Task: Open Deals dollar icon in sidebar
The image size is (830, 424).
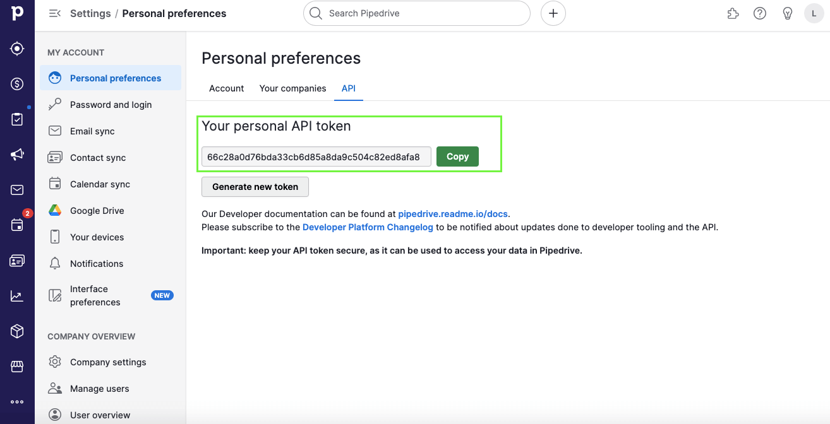Action: pyautogui.click(x=17, y=84)
